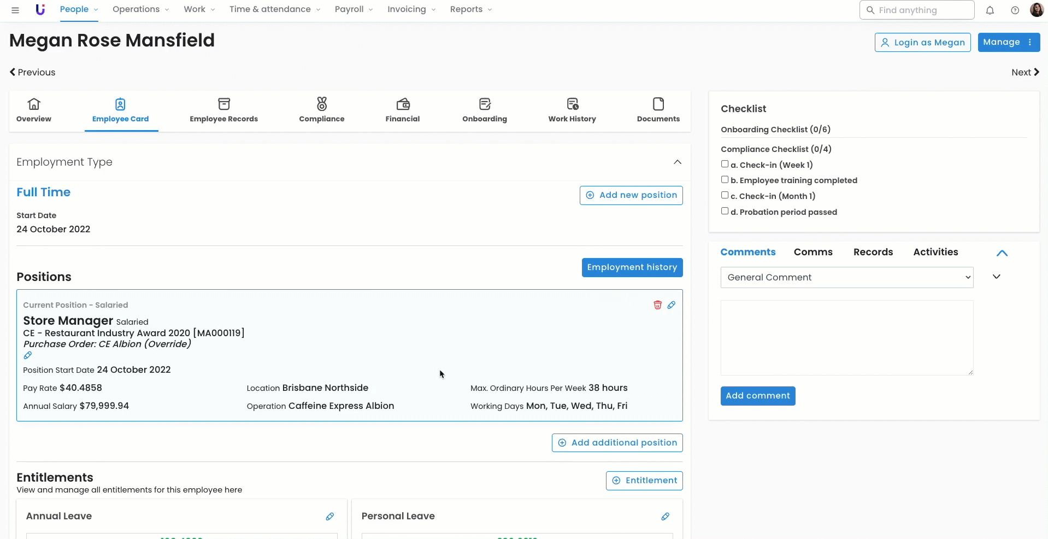Click the Employment history button
Viewport: 1048px width, 539px height.
(632, 267)
